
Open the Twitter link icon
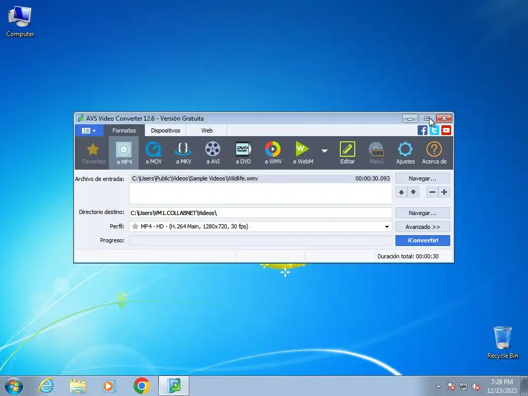434,130
